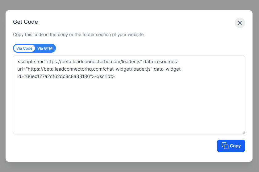Close the Get Code dialog
The width and height of the screenshot is (259, 172).
[240, 23]
